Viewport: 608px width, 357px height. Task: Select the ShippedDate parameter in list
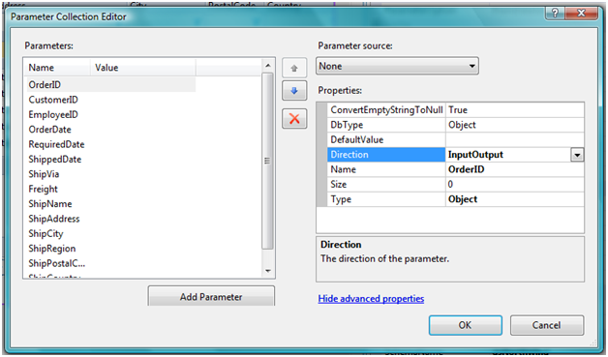pos(54,159)
